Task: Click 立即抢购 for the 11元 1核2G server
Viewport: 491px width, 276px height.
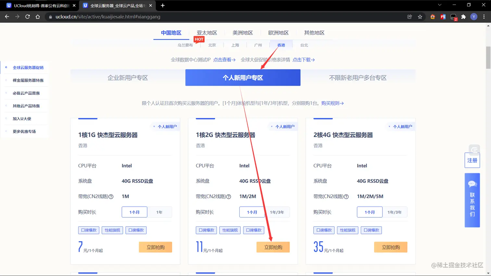Action: click(x=273, y=247)
